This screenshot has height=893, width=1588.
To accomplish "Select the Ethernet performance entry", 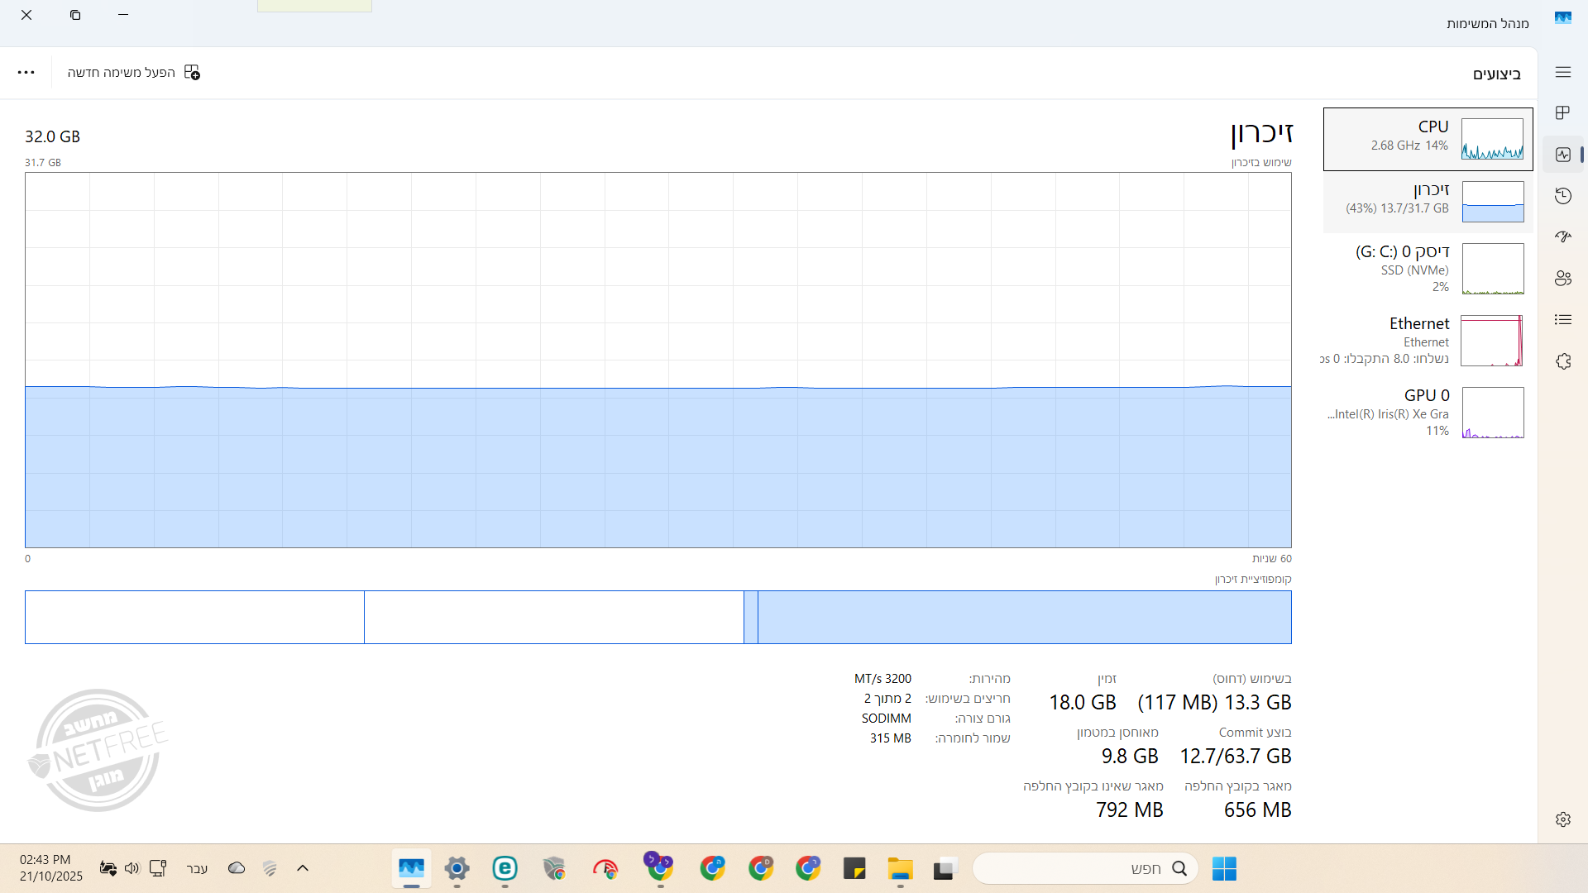I will click(1428, 340).
